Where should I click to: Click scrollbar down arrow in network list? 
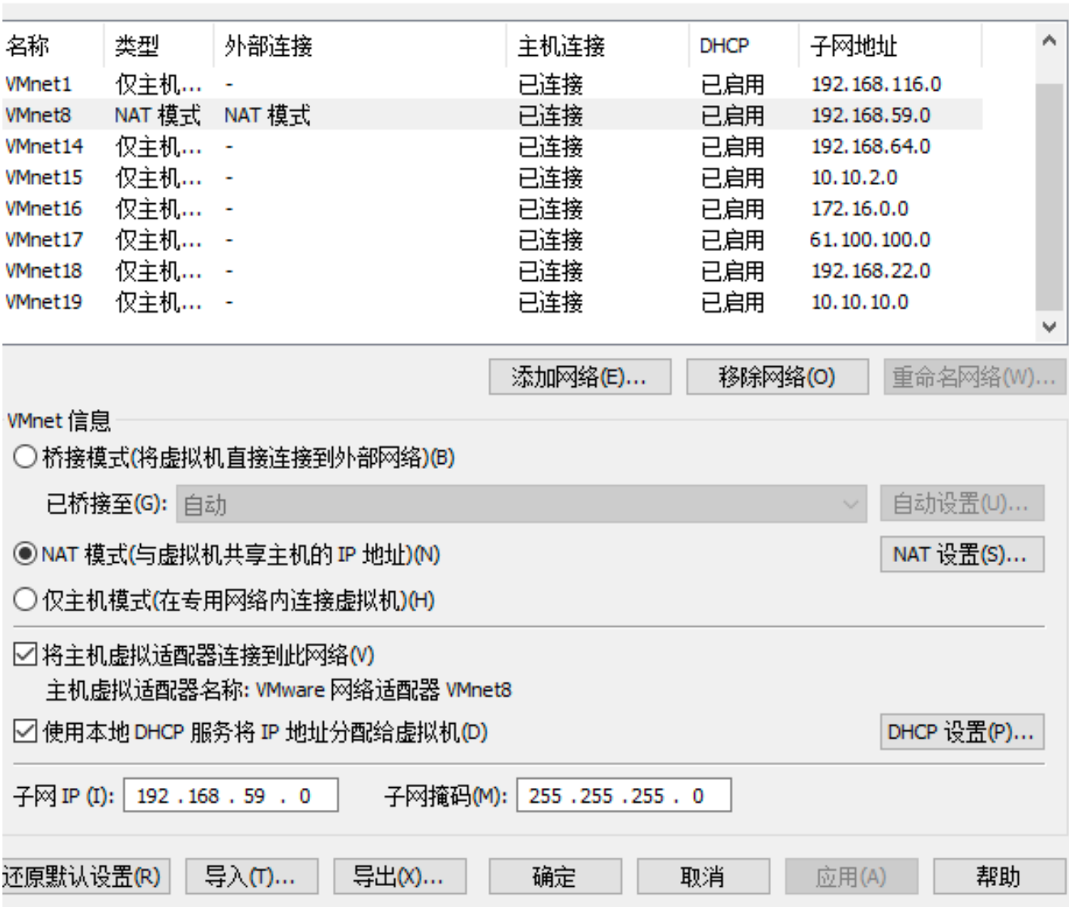1049,327
